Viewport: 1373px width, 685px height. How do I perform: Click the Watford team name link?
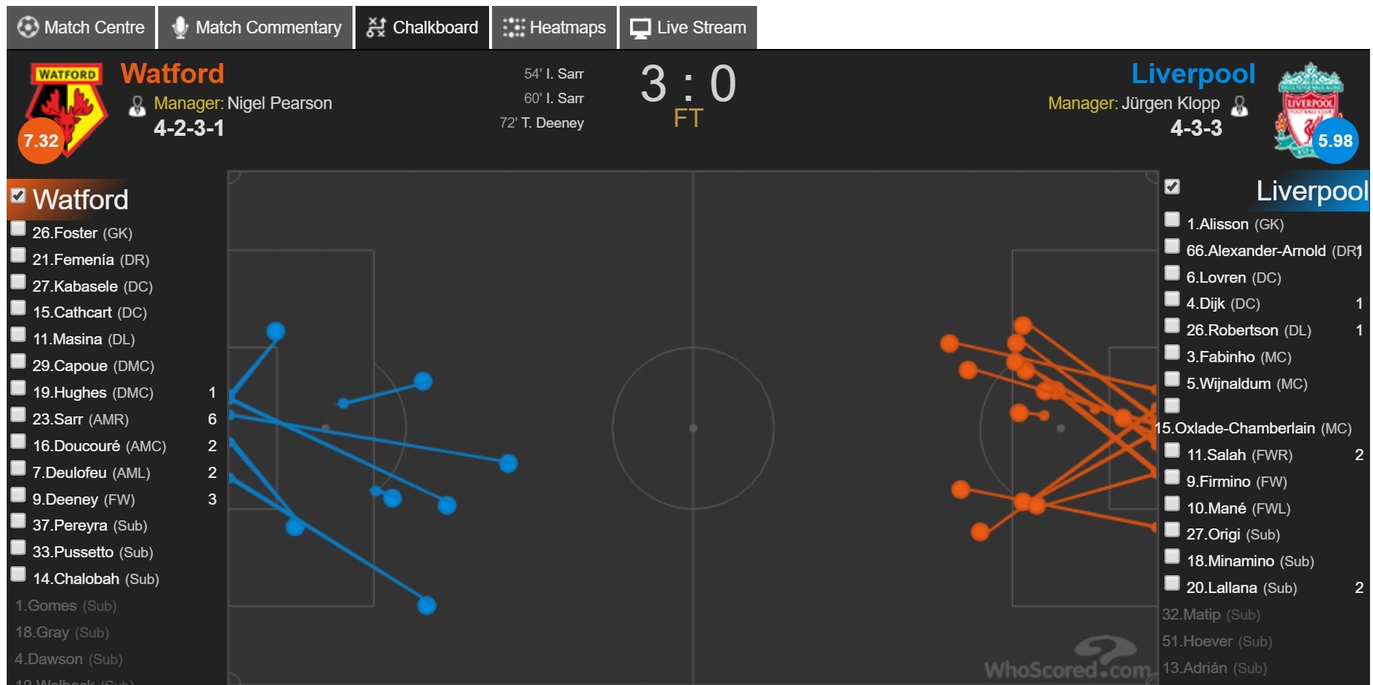tap(172, 73)
